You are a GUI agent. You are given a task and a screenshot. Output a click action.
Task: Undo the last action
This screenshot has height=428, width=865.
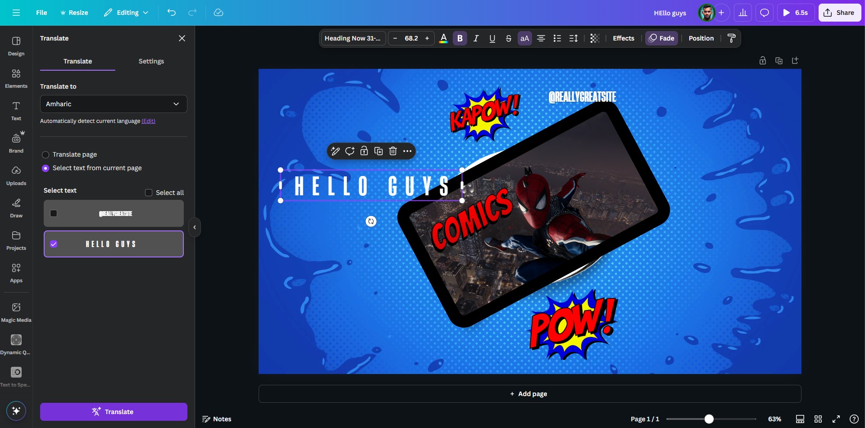coord(171,13)
